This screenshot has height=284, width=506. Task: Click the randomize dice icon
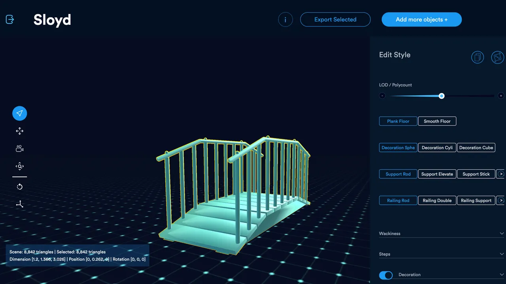click(x=498, y=58)
